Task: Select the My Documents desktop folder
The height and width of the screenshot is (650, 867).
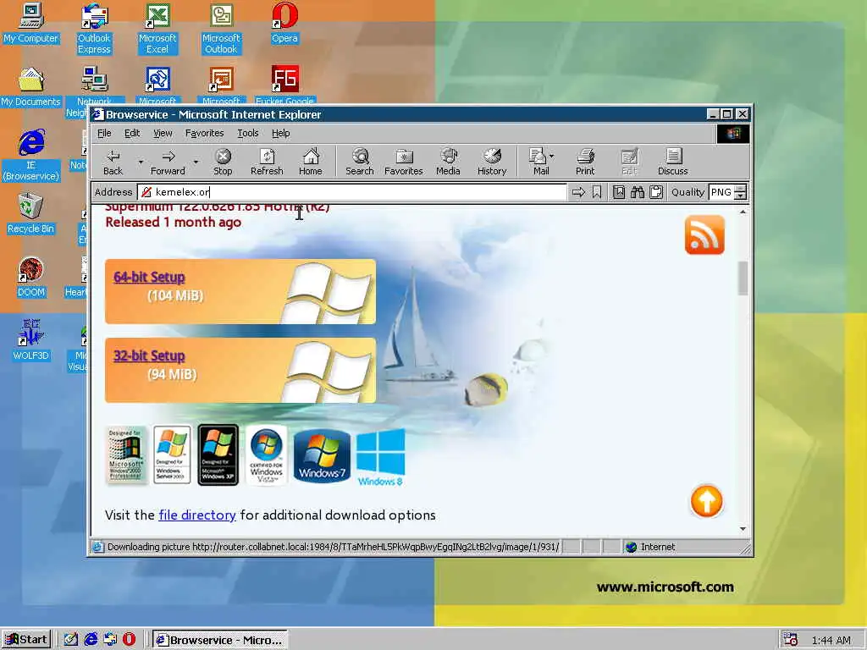Action: 31,87
